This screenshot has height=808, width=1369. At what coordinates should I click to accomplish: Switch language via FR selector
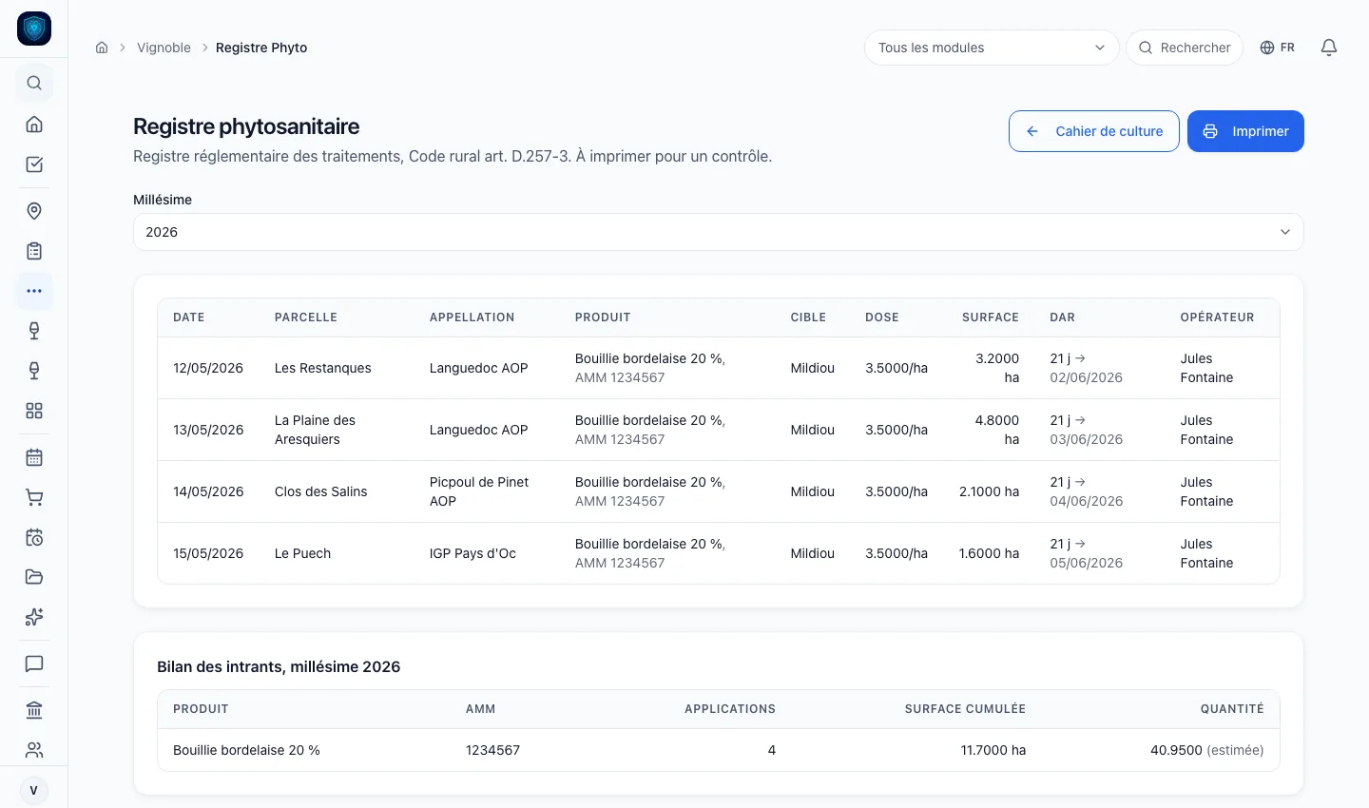(1277, 48)
